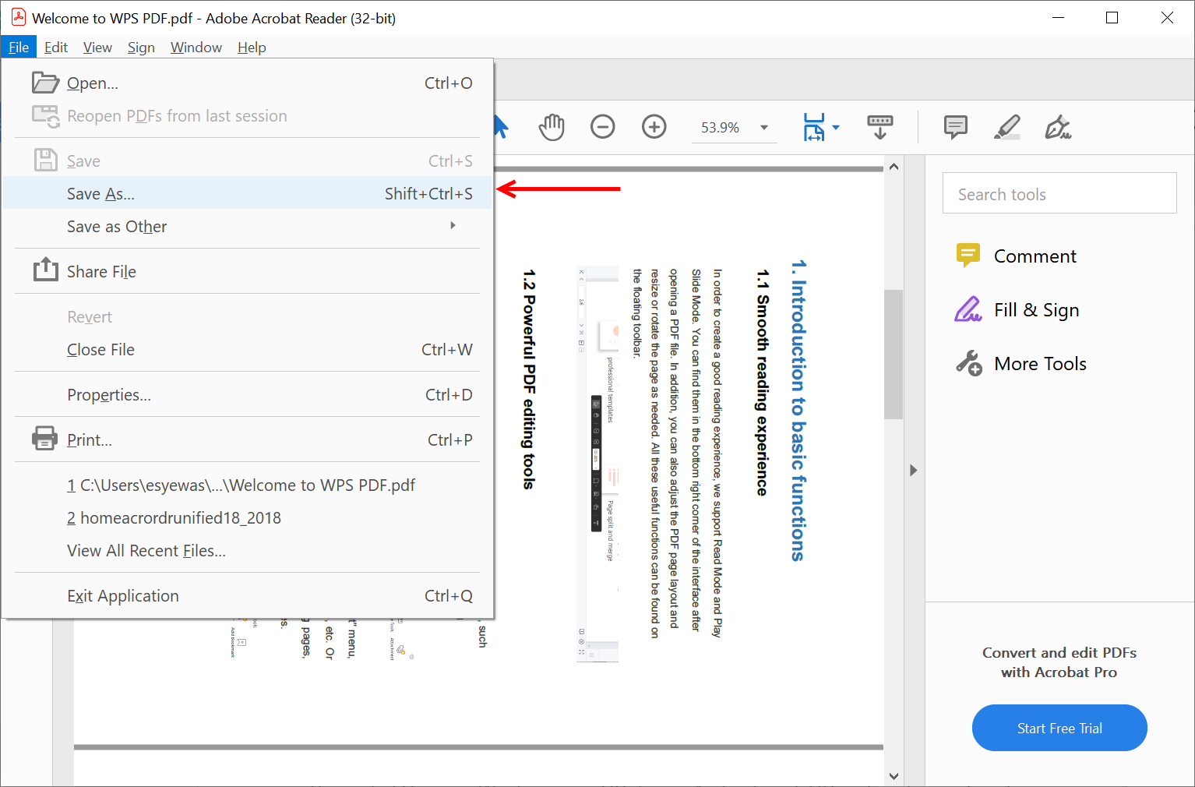This screenshot has width=1195, height=787.
Task: Select the Highlighter annotation tool
Action: pyautogui.click(x=1006, y=127)
